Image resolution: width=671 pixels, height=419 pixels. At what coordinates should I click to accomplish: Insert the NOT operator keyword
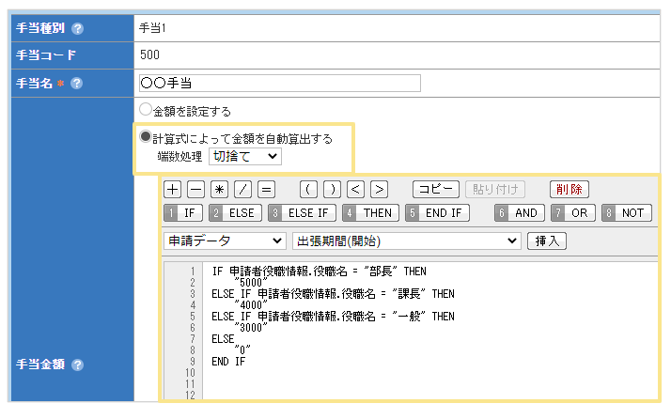coord(627,212)
